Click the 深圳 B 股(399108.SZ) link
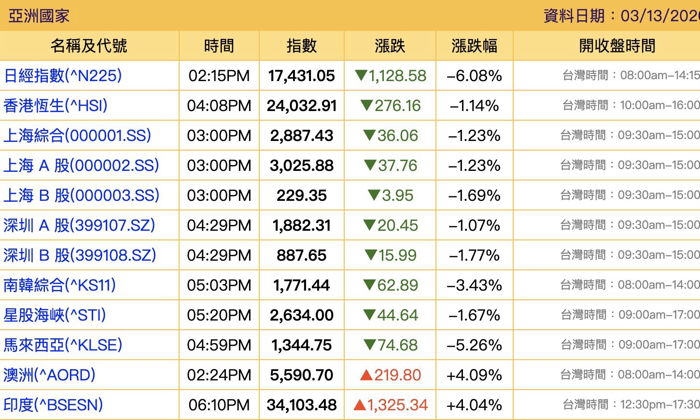700x420 pixels. (80, 255)
